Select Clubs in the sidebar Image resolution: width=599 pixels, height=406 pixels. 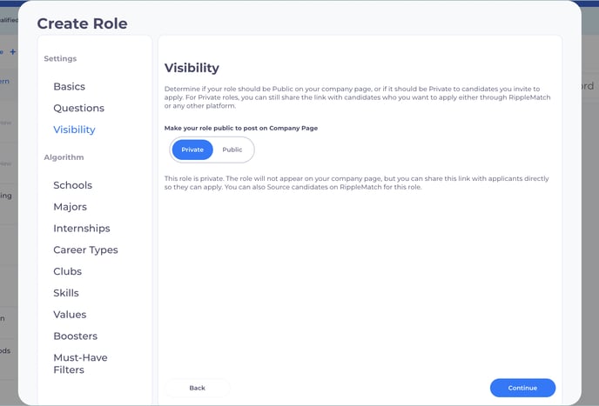(x=67, y=271)
